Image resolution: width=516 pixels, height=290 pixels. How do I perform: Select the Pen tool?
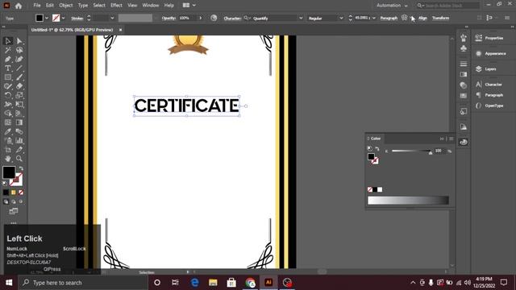pyautogui.click(x=8, y=59)
